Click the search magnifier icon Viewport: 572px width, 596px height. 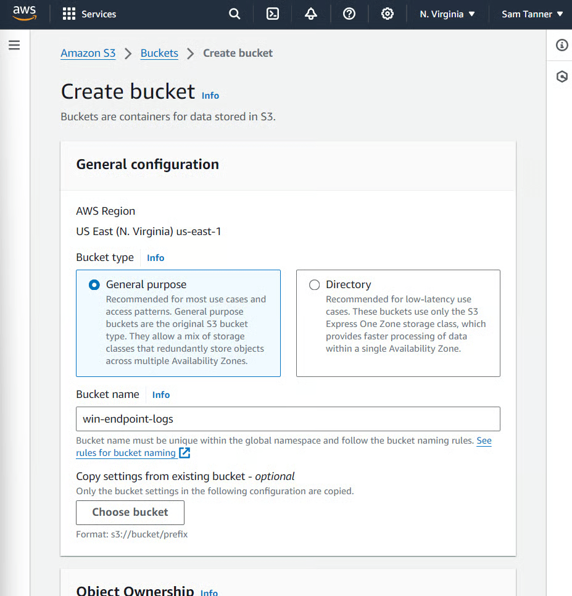[x=234, y=14]
